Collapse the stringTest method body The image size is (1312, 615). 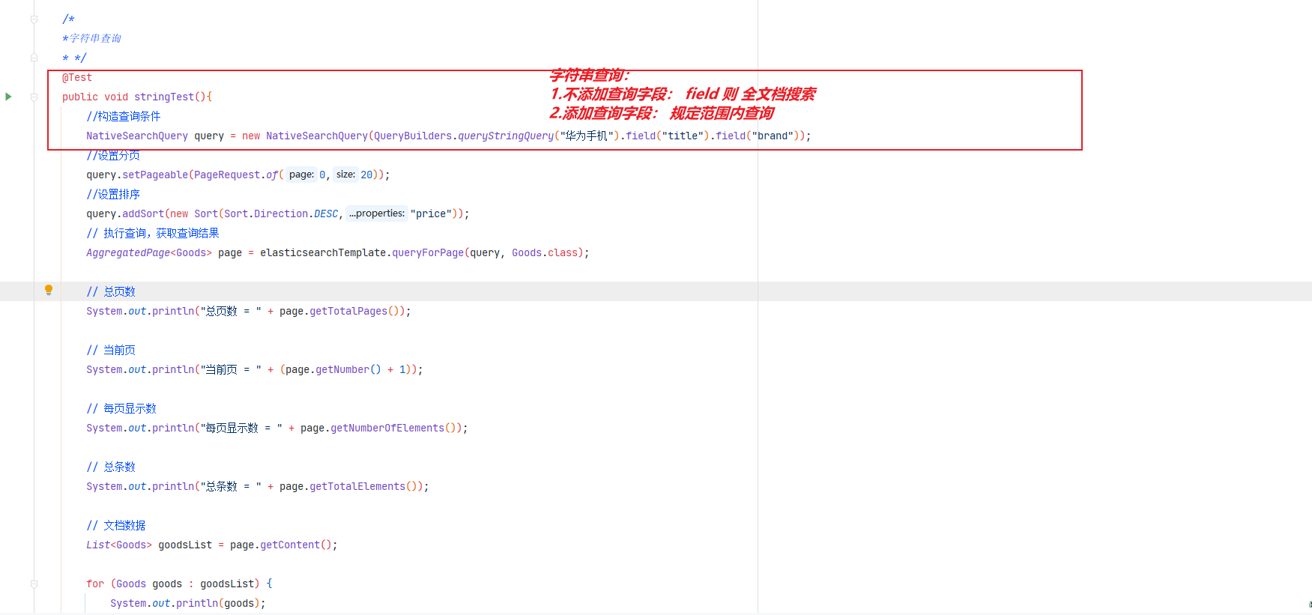(34, 97)
